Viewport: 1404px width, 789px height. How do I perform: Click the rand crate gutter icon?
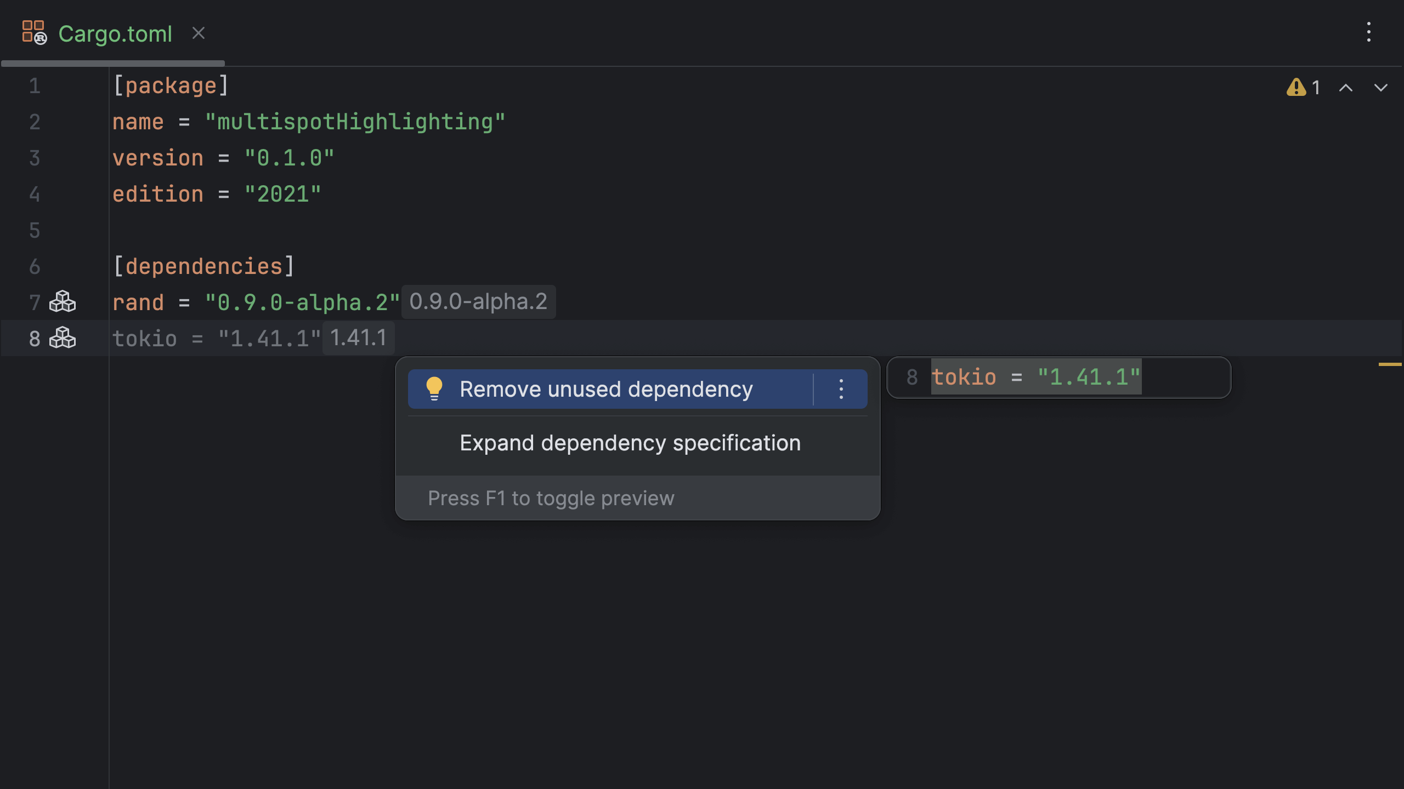(x=63, y=302)
